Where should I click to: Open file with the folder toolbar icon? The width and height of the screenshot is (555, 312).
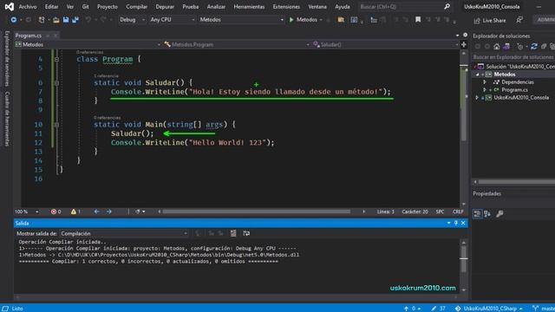(56, 20)
